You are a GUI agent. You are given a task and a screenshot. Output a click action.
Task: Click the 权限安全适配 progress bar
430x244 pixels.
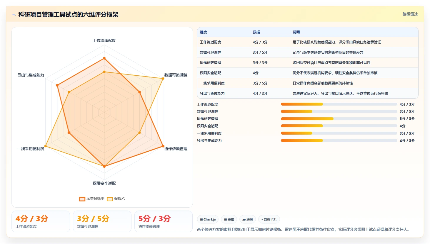(339, 126)
